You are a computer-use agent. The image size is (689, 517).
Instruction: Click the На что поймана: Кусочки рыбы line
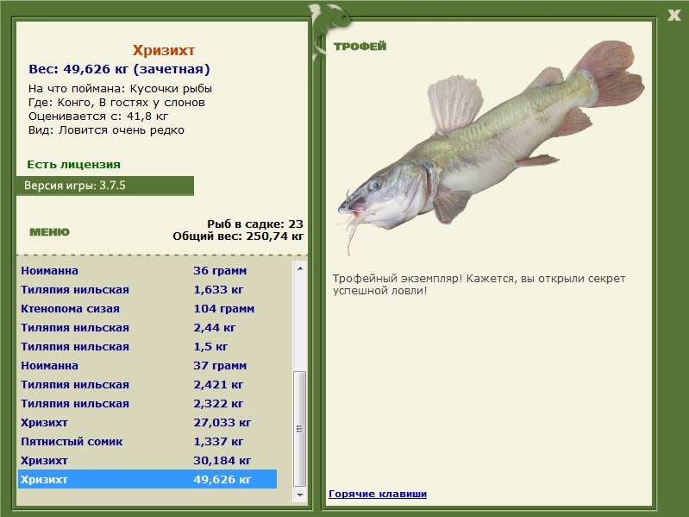pos(120,89)
